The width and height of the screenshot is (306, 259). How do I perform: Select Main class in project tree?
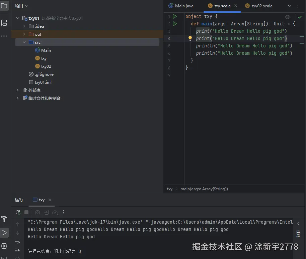pyautogui.click(x=43, y=50)
